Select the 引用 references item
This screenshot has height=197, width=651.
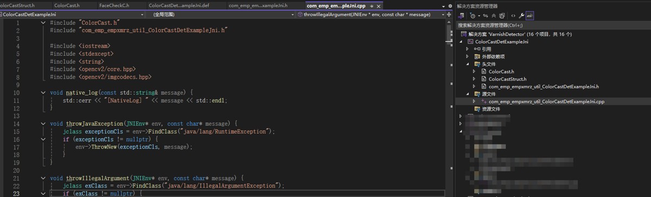coord(487,49)
